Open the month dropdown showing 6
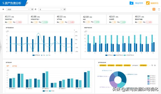161x94 pixels. [x=51, y=9]
